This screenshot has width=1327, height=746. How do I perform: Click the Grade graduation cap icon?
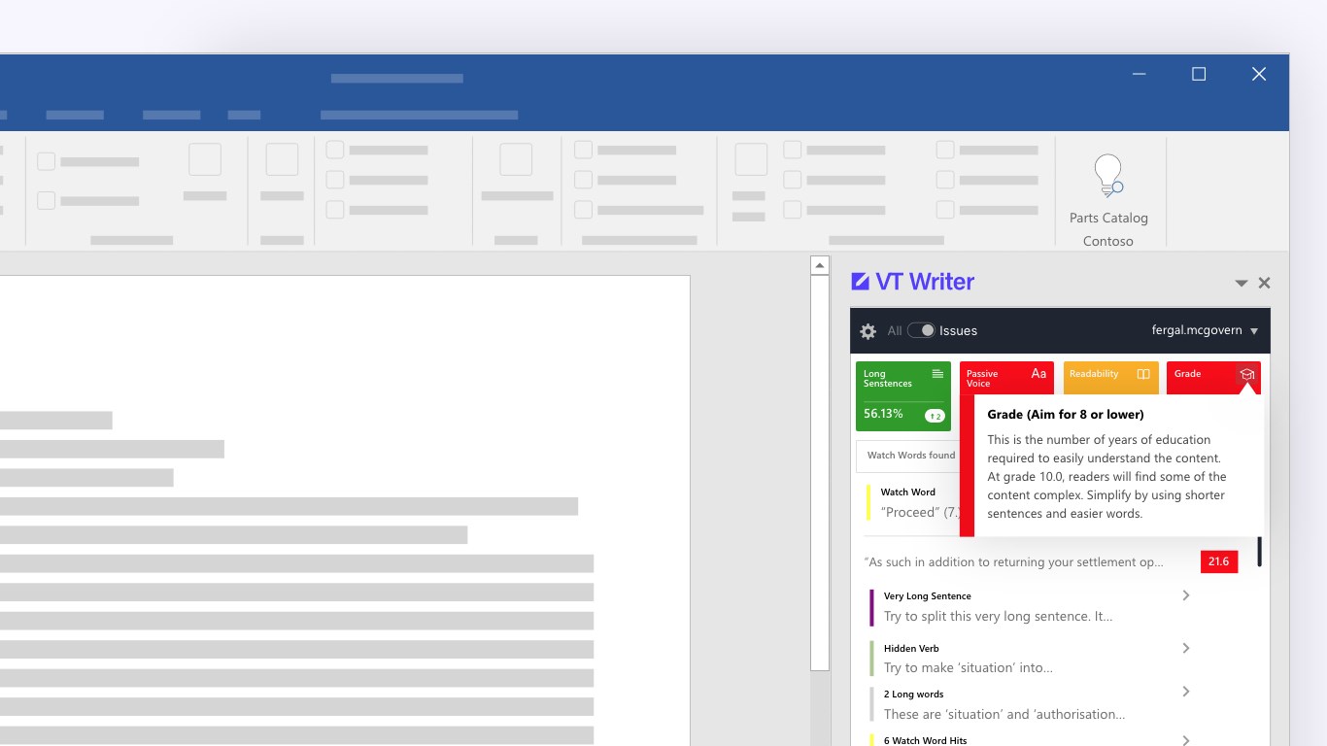point(1247,374)
